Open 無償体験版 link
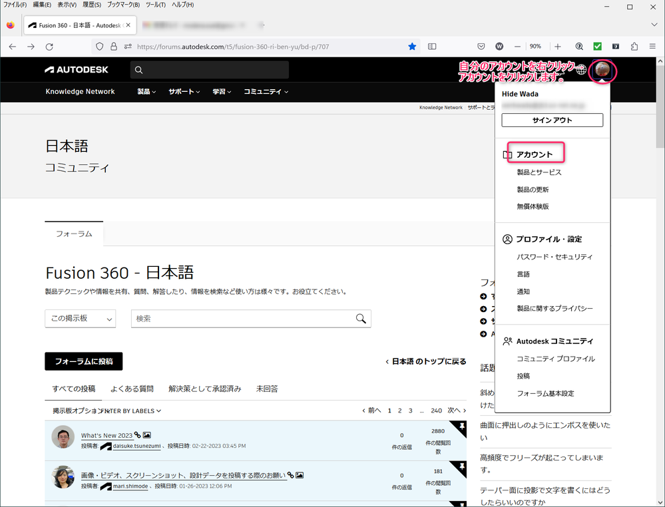This screenshot has width=665, height=507. coord(533,206)
